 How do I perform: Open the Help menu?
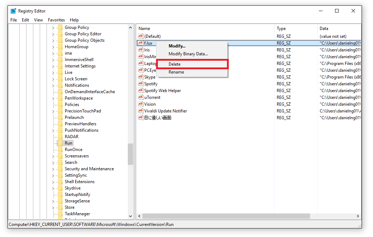click(74, 20)
